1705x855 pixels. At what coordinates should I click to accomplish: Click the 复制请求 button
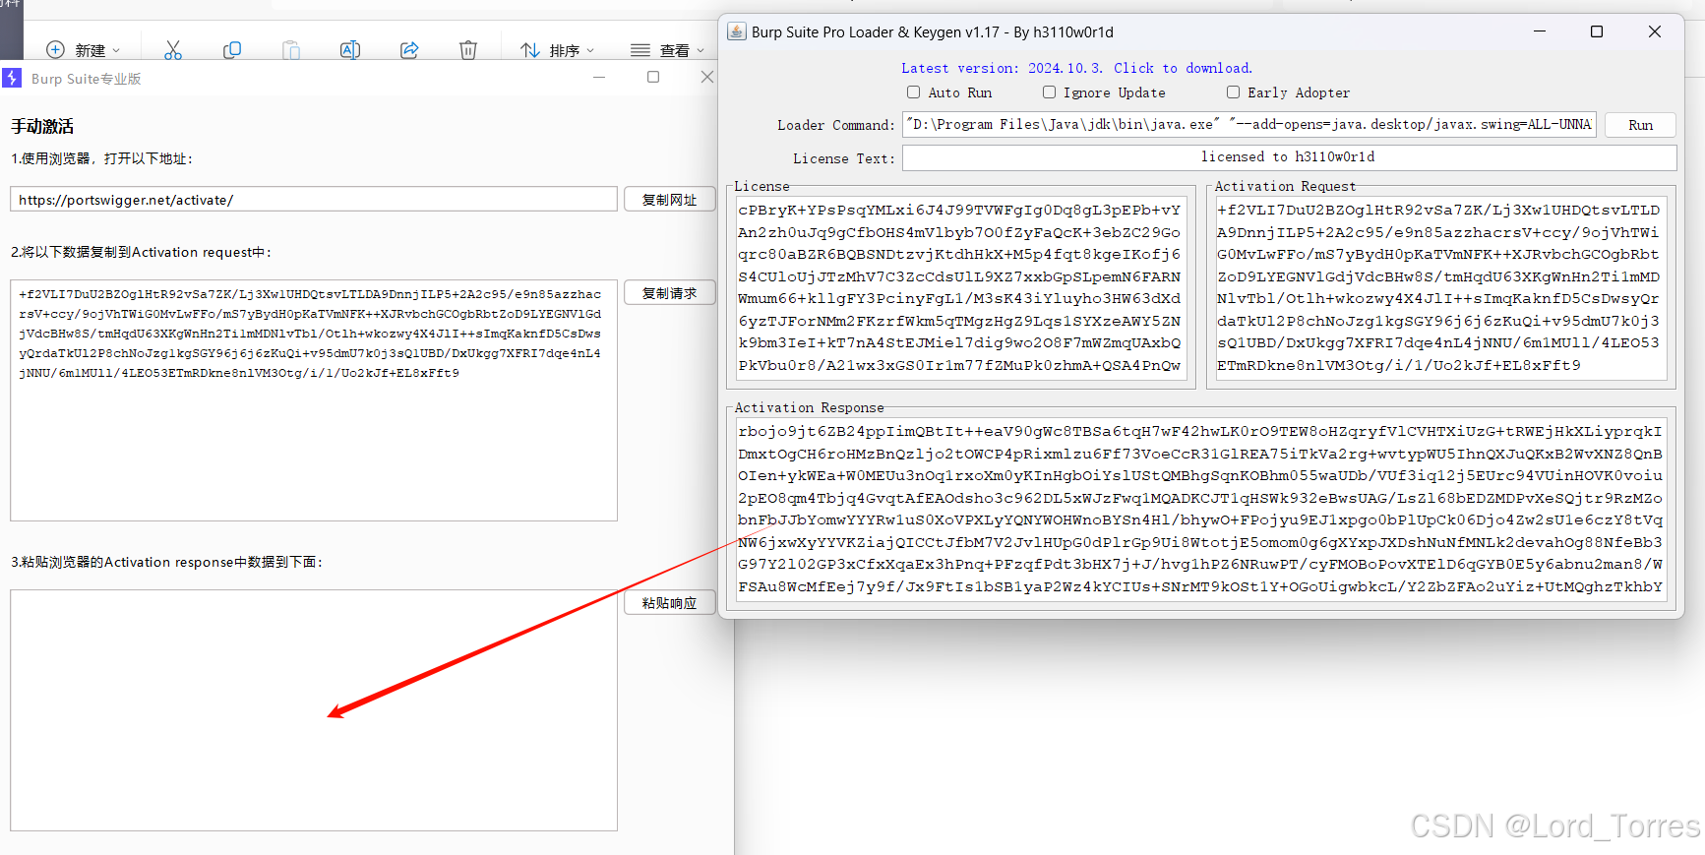coord(669,293)
